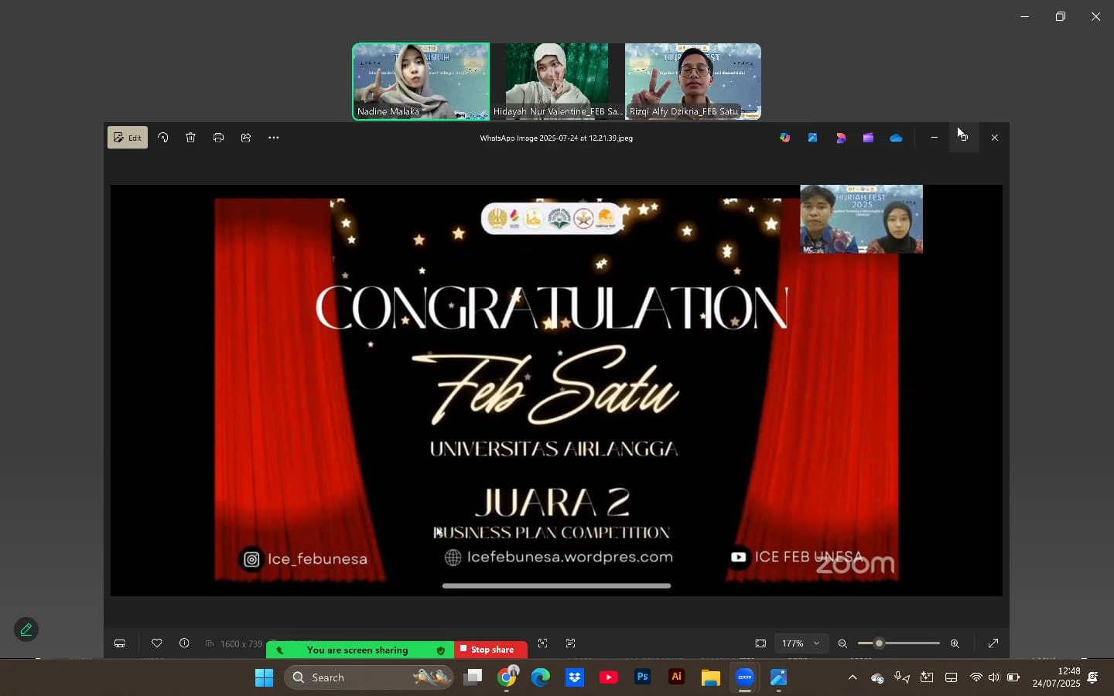The width and height of the screenshot is (1114, 696).
Task: Enter full screen with the expand arrows icon
Action: (993, 643)
